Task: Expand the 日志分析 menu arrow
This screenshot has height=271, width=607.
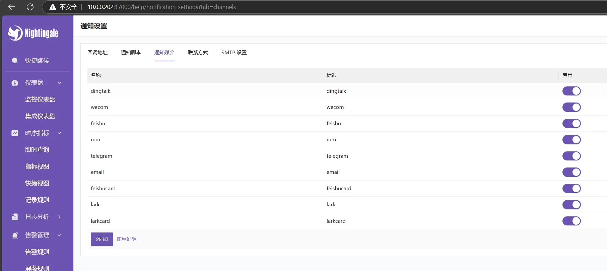Action: coord(59,217)
